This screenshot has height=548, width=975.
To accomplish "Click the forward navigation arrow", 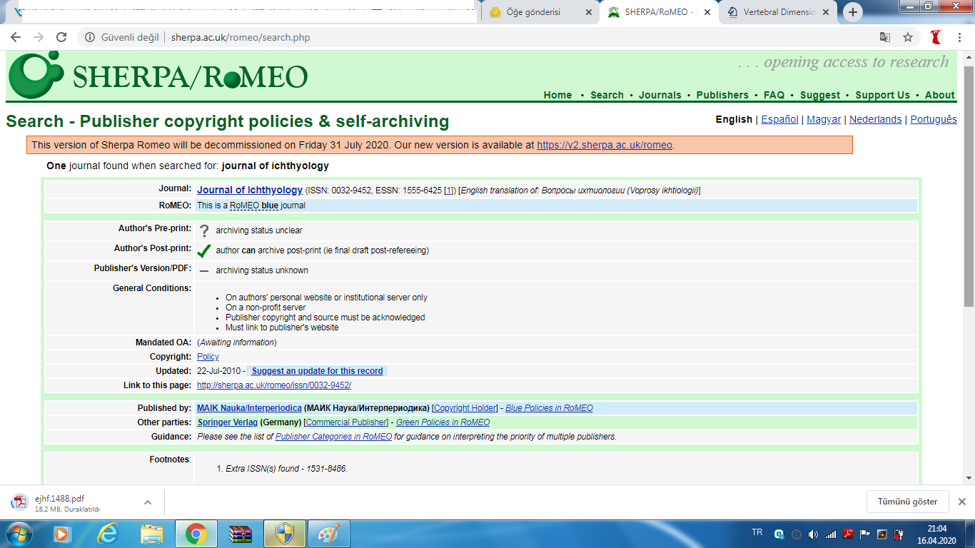I will click(x=39, y=37).
